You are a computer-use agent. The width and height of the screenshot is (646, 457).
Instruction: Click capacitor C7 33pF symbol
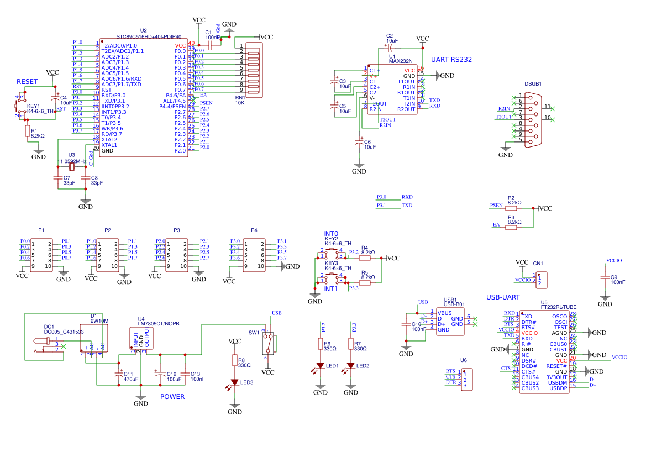(x=58, y=178)
